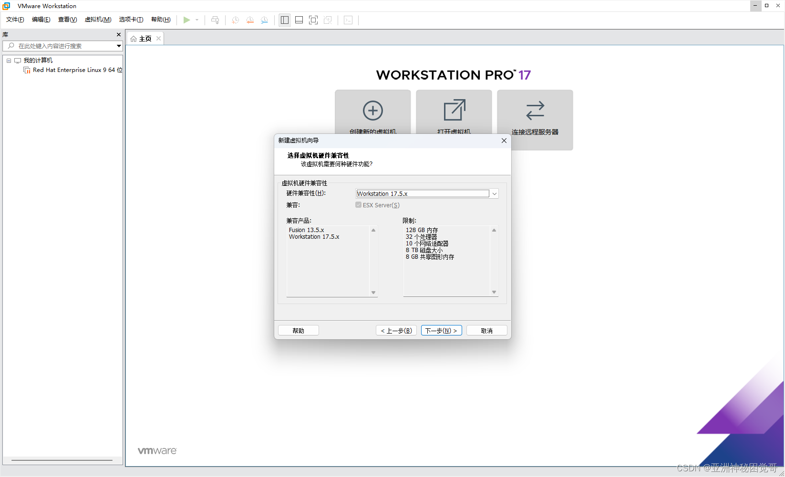The height and width of the screenshot is (477, 785).
Task: Select 我的计算机 in the library tree
Action: pyautogui.click(x=38, y=61)
